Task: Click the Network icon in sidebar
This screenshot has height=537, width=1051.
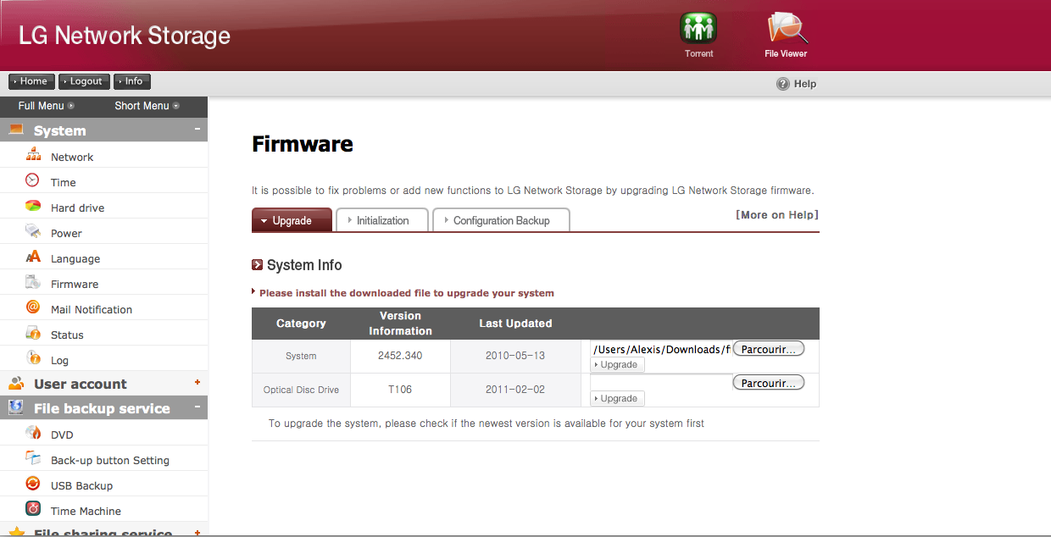Action: click(x=33, y=155)
